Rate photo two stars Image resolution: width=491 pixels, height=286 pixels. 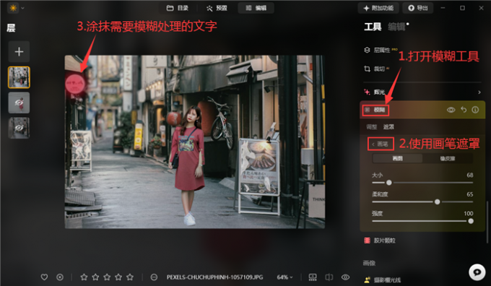coord(95,277)
